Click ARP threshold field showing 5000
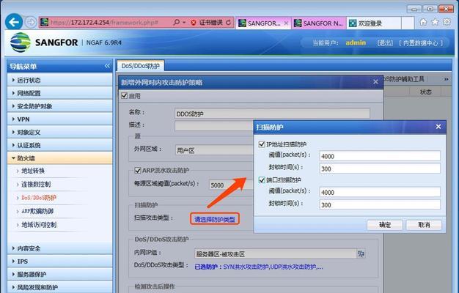 231,185
